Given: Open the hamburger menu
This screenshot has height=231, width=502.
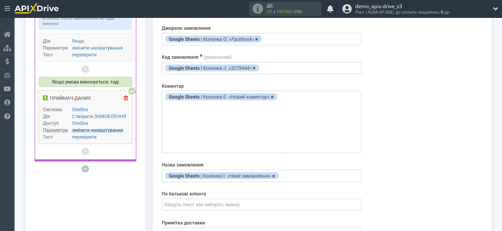Looking at the screenshot, I should click(7, 9).
